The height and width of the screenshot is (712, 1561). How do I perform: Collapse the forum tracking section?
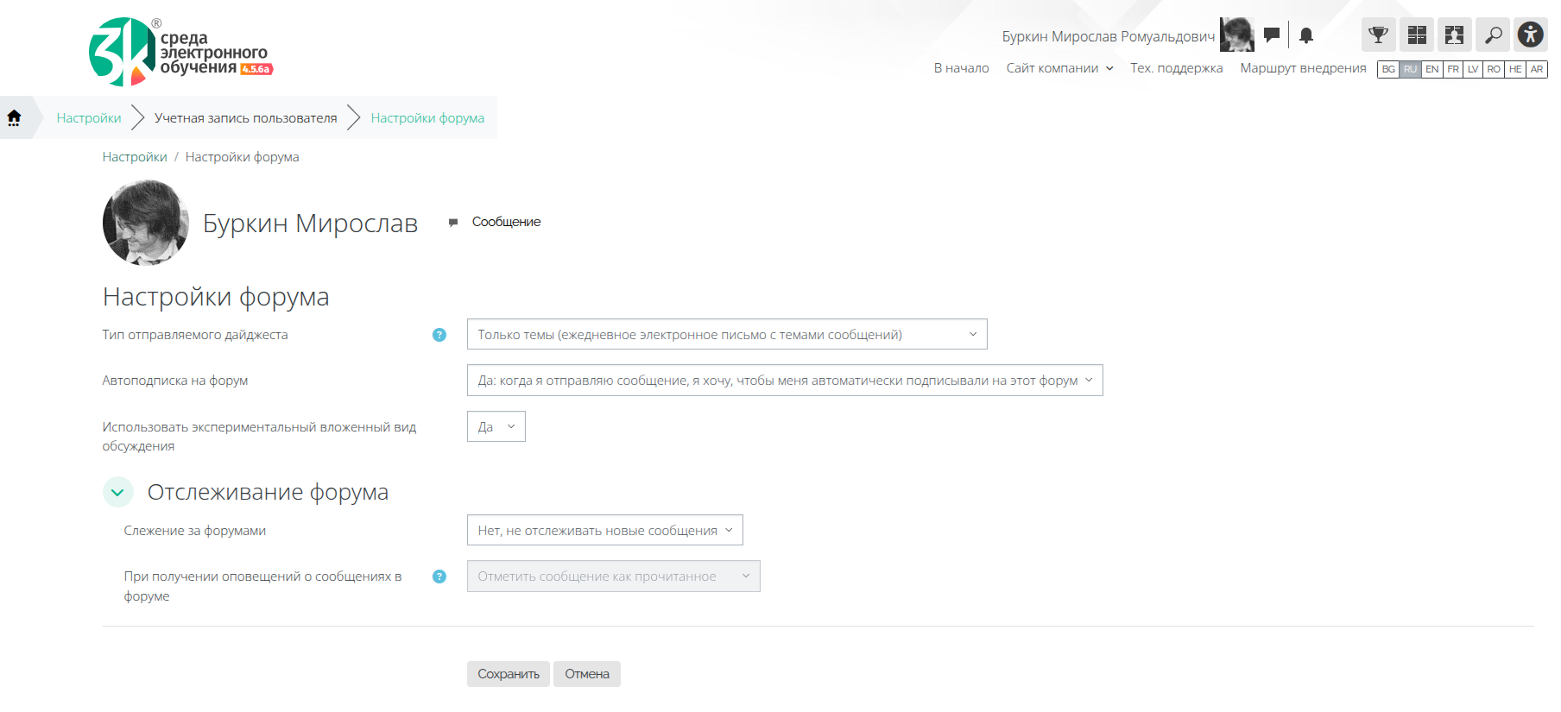pos(118,492)
